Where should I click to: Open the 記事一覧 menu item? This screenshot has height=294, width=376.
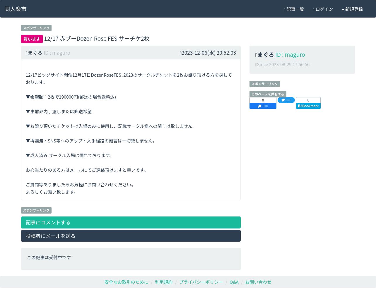coord(294,9)
